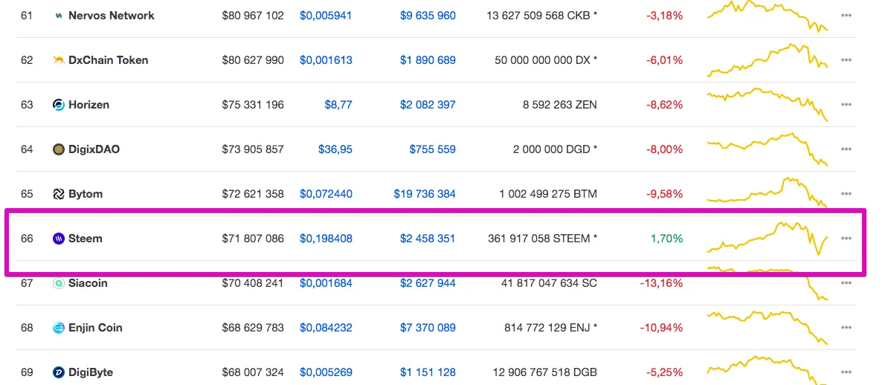Image resolution: width=891 pixels, height=385 pixels.
Task: Click Bytom price $0,072440
Action: click(326, 194)
